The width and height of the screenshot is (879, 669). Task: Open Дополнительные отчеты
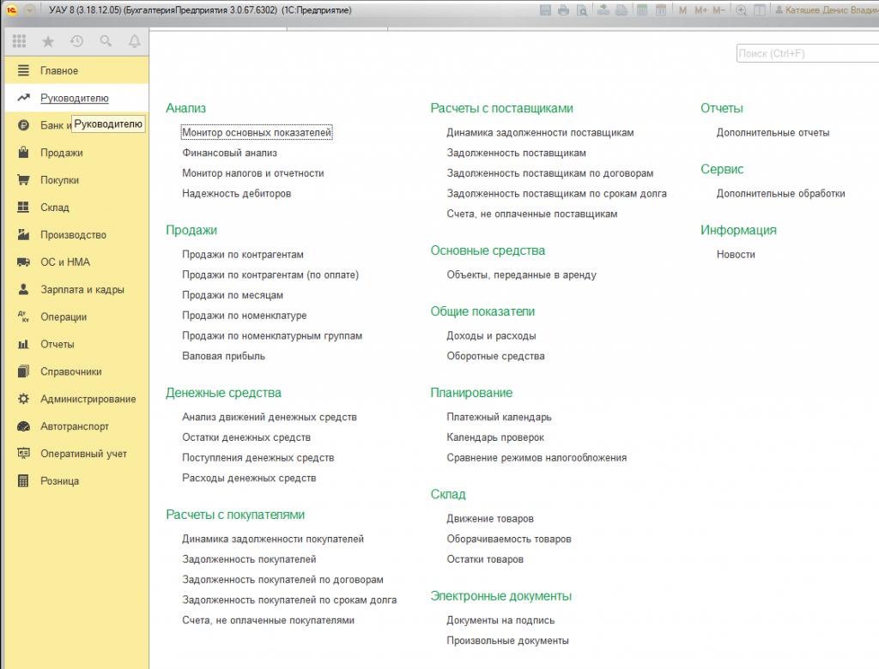[x=773, y=132]
